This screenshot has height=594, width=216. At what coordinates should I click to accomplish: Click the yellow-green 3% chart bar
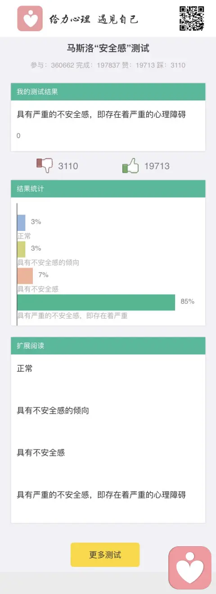pyautogui.click(x=21, y=249)
